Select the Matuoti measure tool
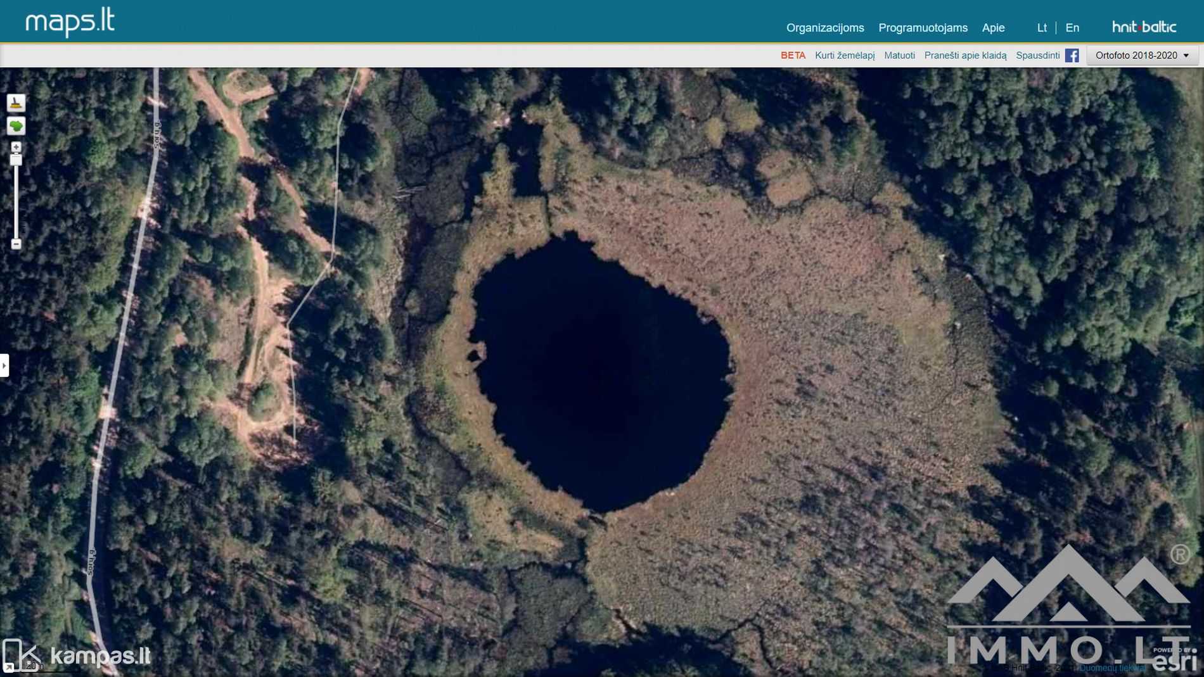 point(899,56)
